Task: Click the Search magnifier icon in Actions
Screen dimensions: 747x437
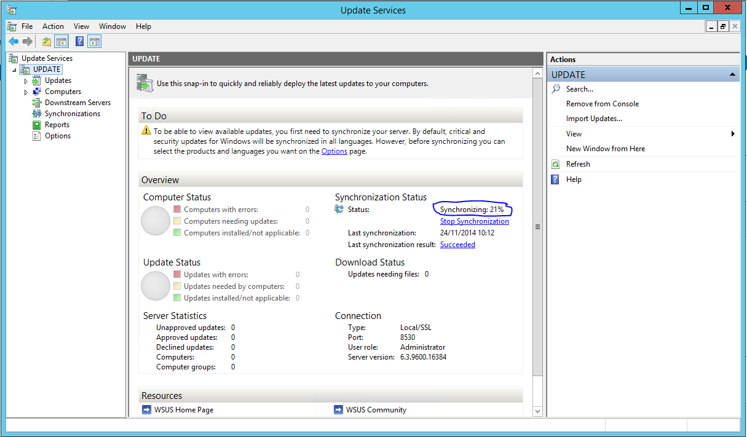Action: click(x=556, y=89)
